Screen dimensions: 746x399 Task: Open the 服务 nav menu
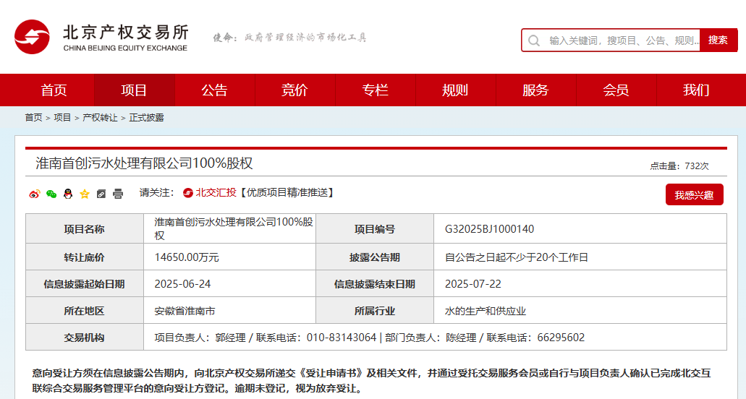click(535, 90)
